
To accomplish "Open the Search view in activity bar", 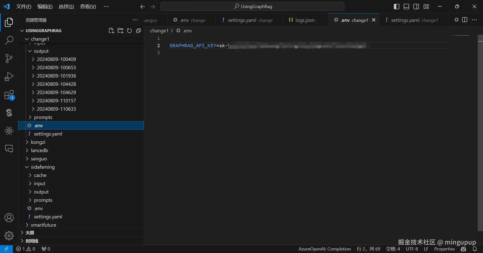I will click(9, 40).
